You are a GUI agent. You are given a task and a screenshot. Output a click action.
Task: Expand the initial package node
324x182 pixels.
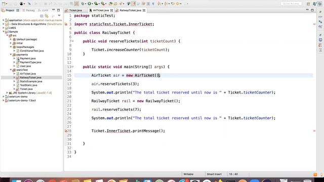[11, 43]
